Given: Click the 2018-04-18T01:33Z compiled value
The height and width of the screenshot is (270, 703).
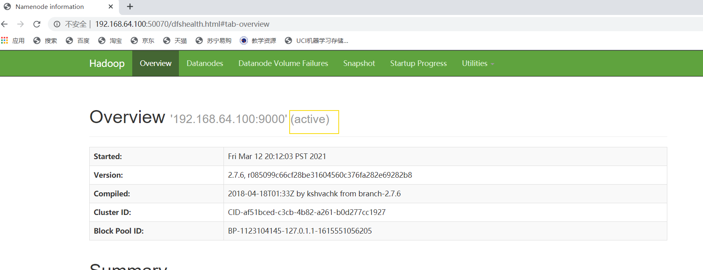Looking at the screenshot, I should [x=314, y=194].
